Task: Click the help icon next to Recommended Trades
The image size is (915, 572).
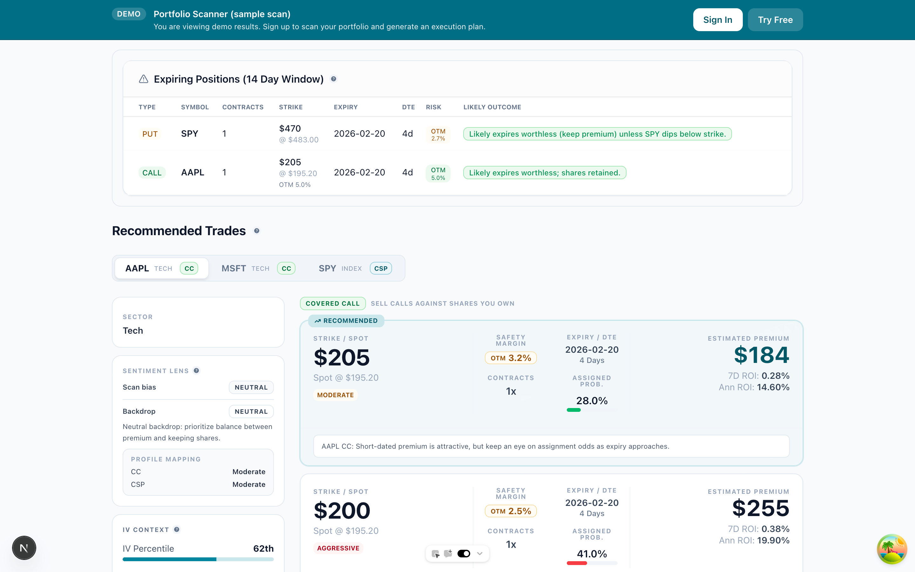Action: pyautogui.click(x=257, y=231)
